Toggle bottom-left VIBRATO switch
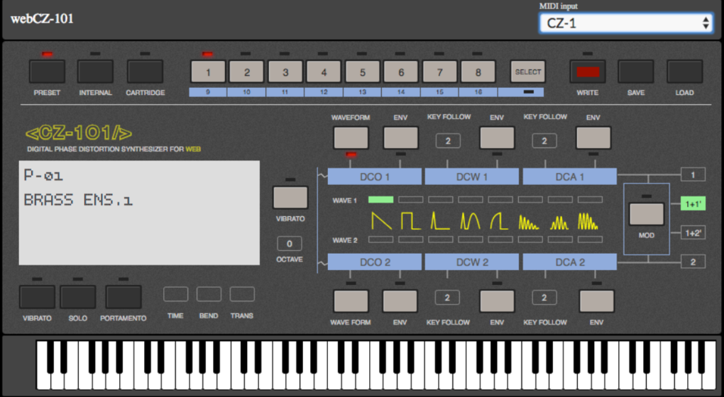 click(37, 297)
